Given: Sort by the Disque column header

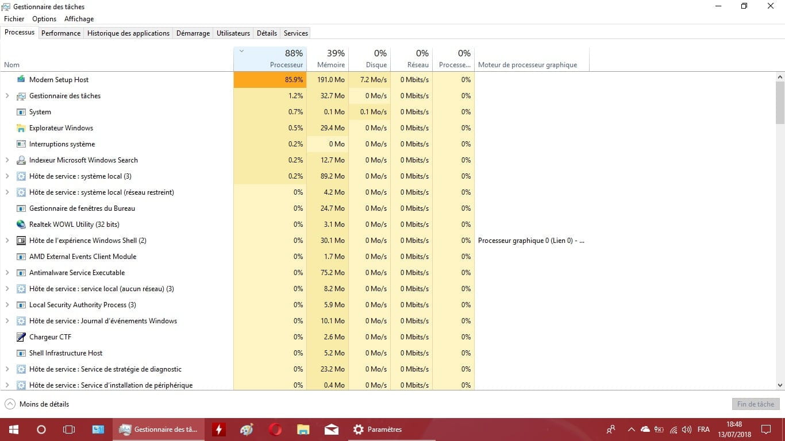Looking at the screenshot, I should click(x=370, y=59).
